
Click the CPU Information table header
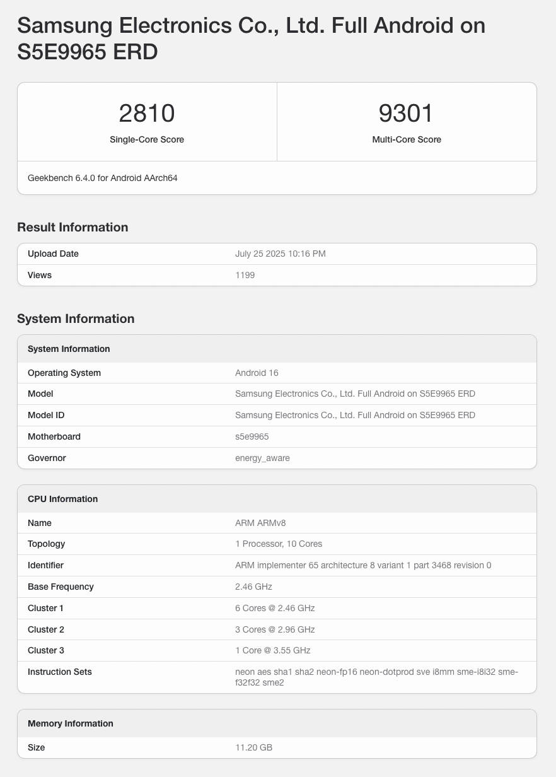click(62, 499)
